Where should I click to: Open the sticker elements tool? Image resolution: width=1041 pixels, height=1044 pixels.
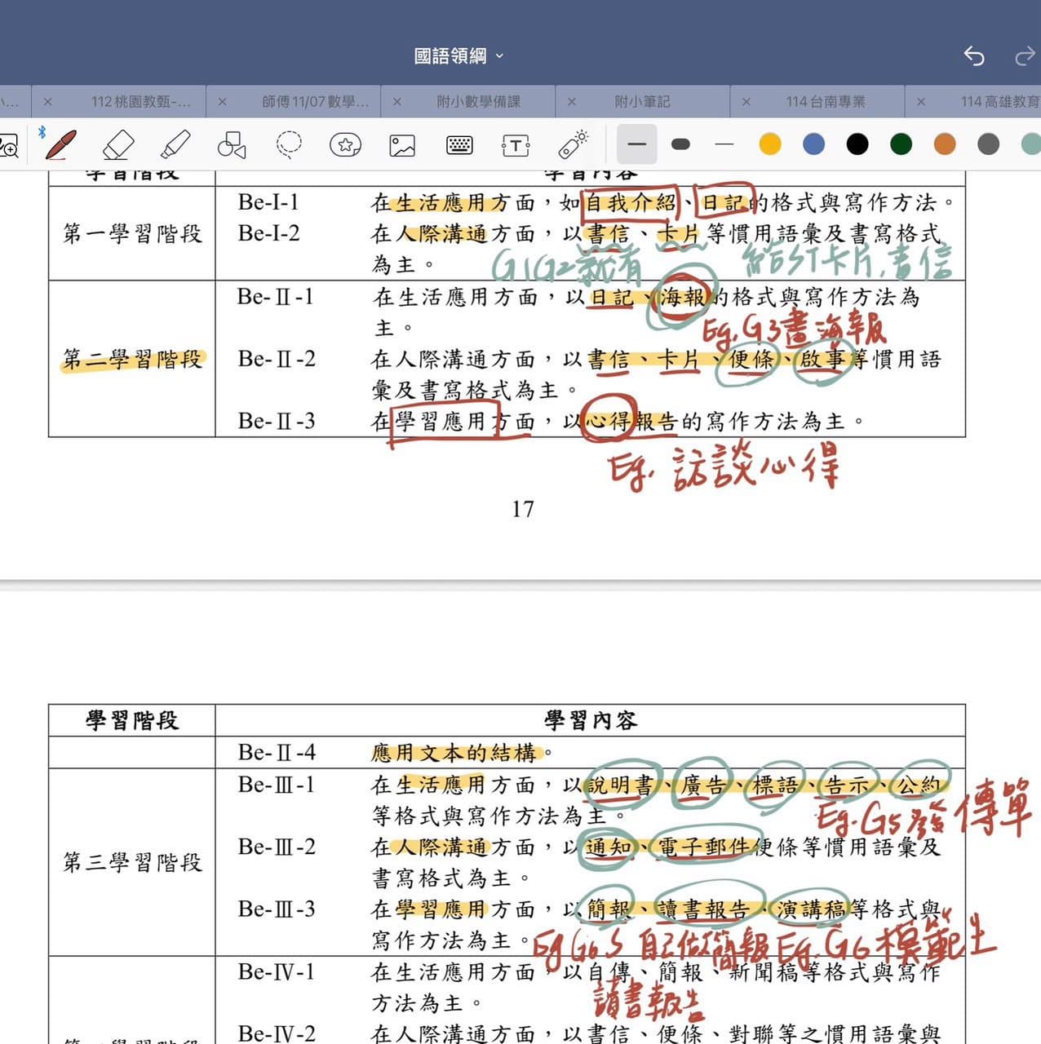345,145
